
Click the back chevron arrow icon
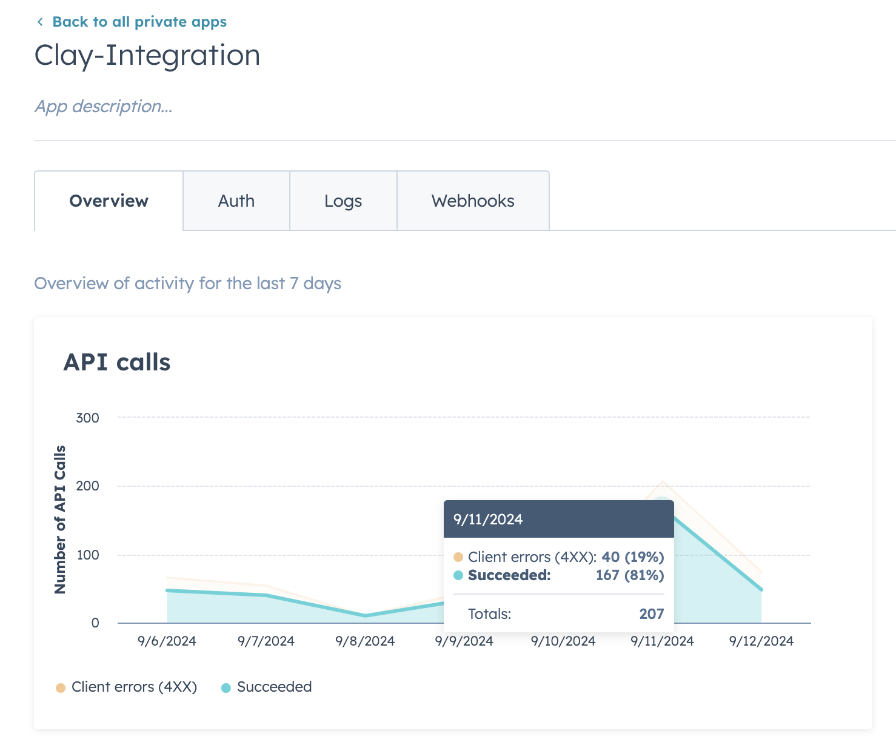pyautogui.click(x=40, y=22)
